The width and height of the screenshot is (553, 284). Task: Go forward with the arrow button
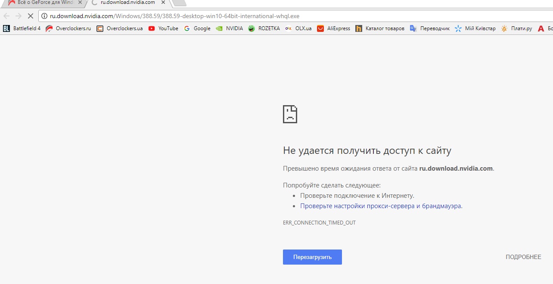click(x=19, y=16)
